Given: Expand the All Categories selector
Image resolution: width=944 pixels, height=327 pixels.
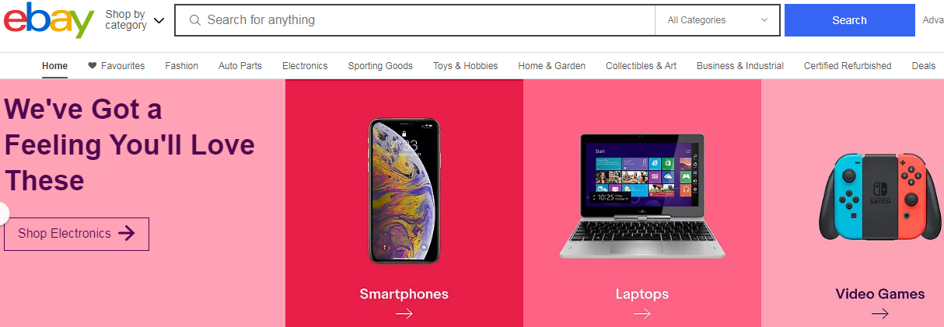Looking at the screenshot, I should point(717,20).
